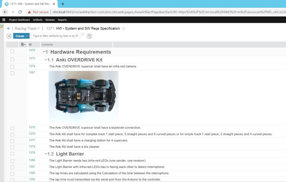Viewport: 286px width, 182px height.
Task: Open the hamburger main menu
Action: (x=4, y=20)
